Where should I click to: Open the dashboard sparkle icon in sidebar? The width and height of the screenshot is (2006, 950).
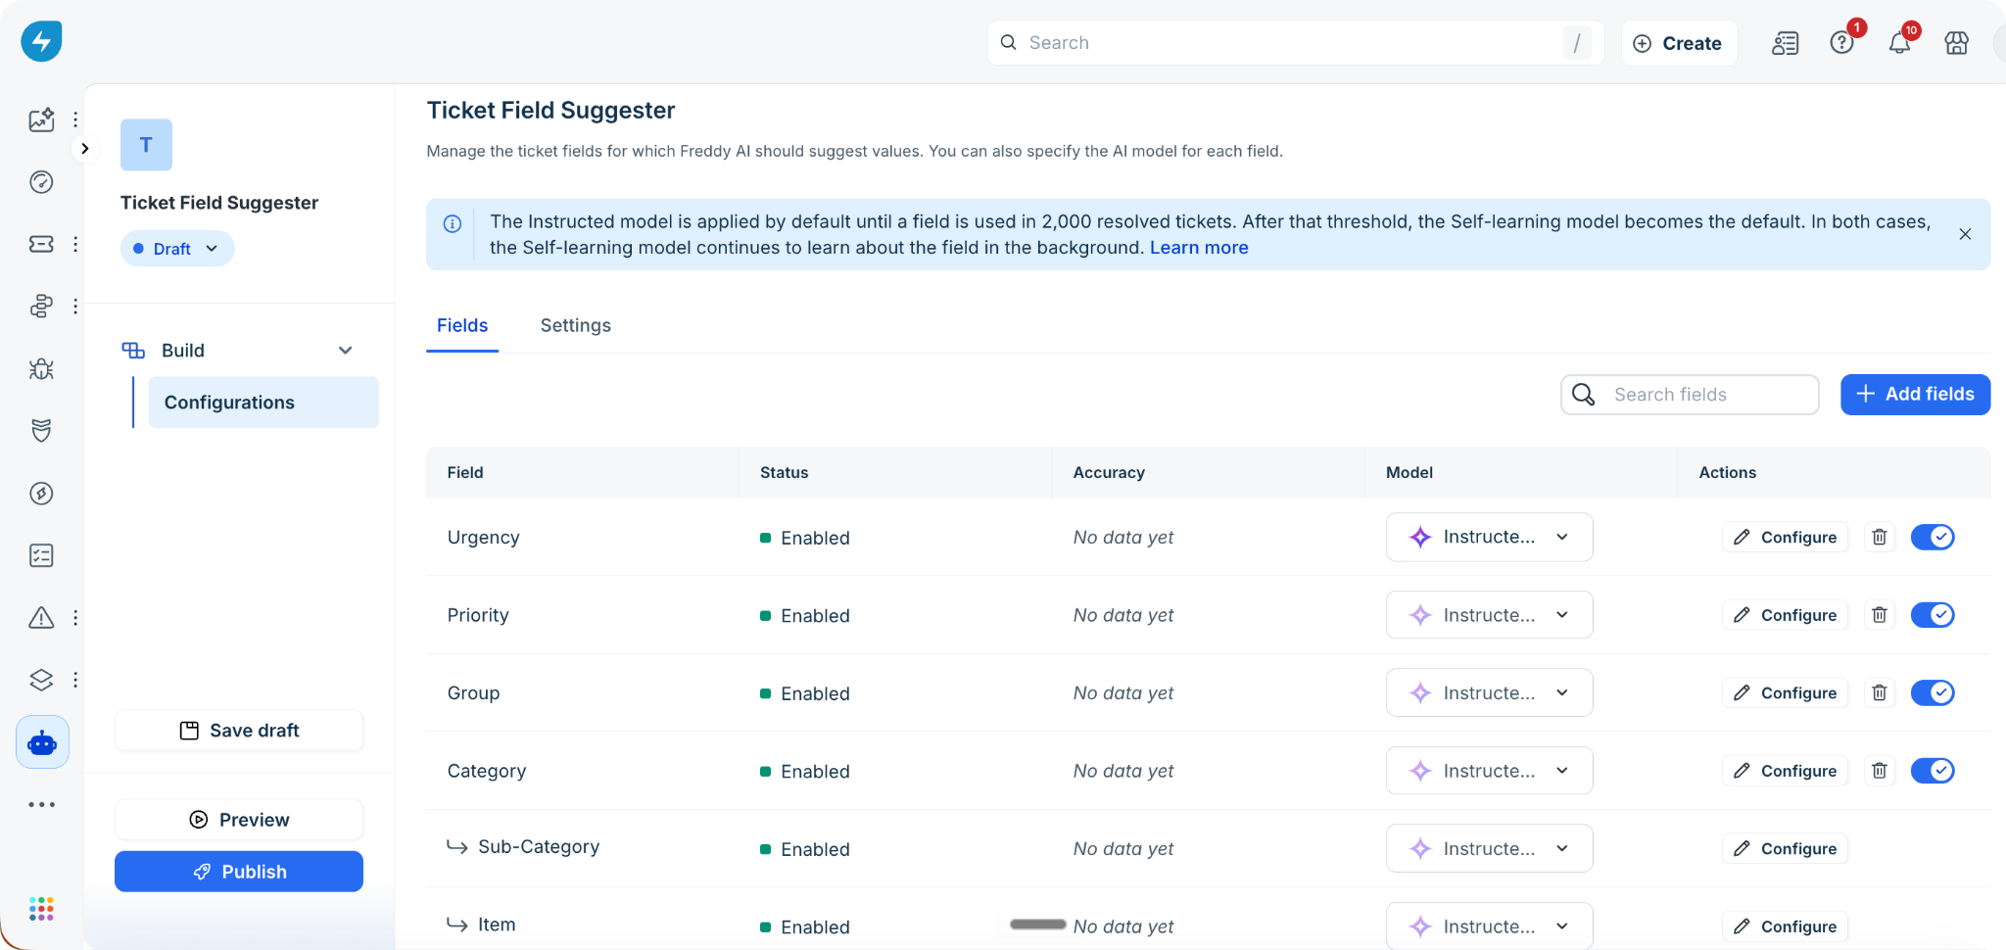click(41, 119)
